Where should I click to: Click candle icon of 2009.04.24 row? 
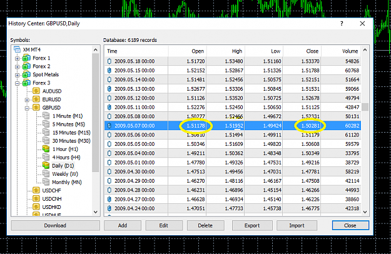click(109, 208)
